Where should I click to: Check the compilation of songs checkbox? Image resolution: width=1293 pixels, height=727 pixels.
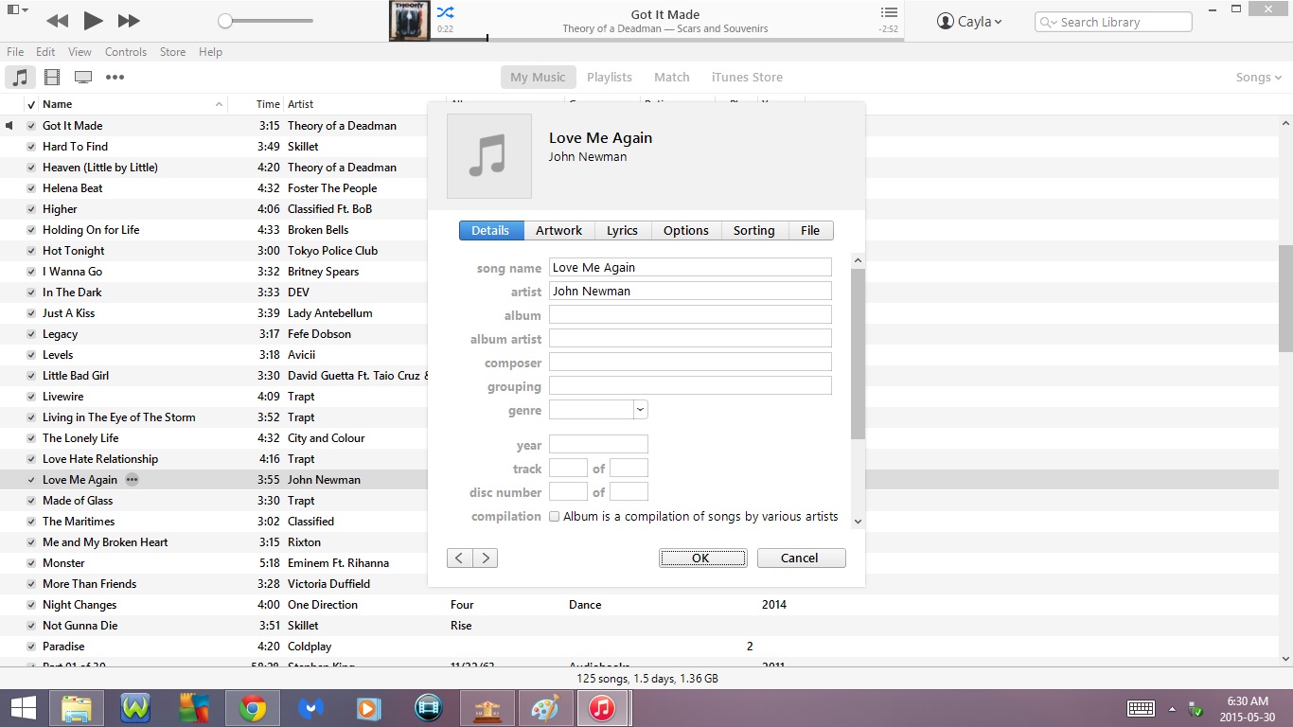click(555, 517)
